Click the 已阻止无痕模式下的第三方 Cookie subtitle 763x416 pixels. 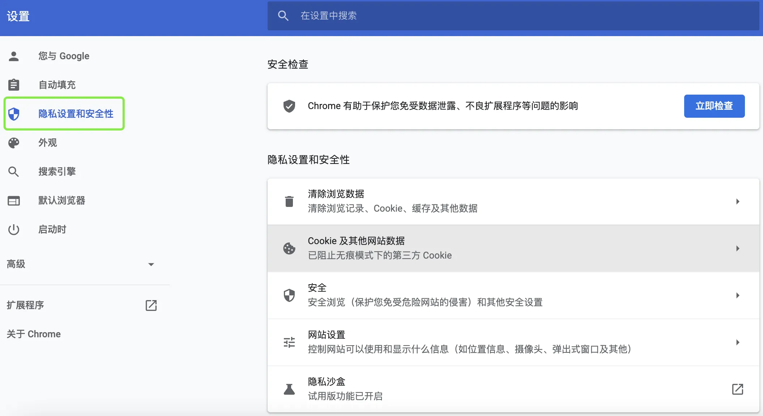[x=380, y=255]
